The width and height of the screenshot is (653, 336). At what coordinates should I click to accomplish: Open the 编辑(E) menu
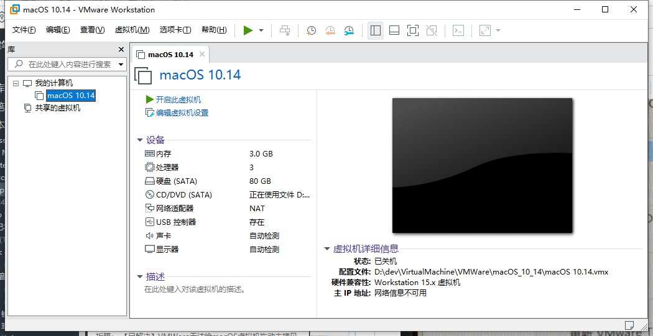(58, 30)
